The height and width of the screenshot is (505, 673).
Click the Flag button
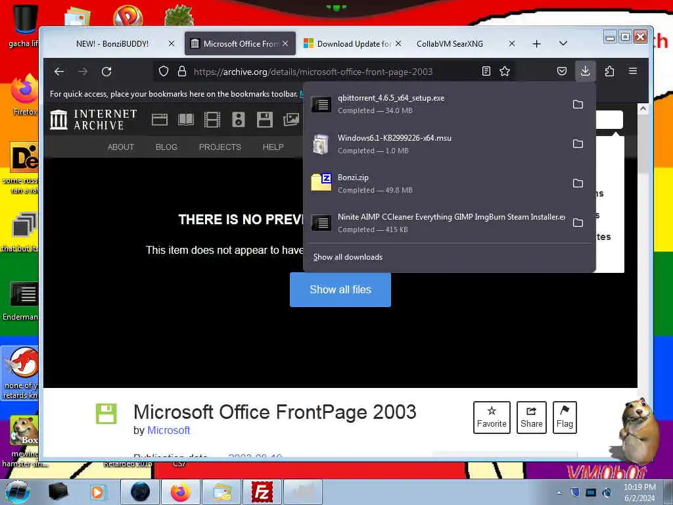pyautogui.click(x=565, y=418)
